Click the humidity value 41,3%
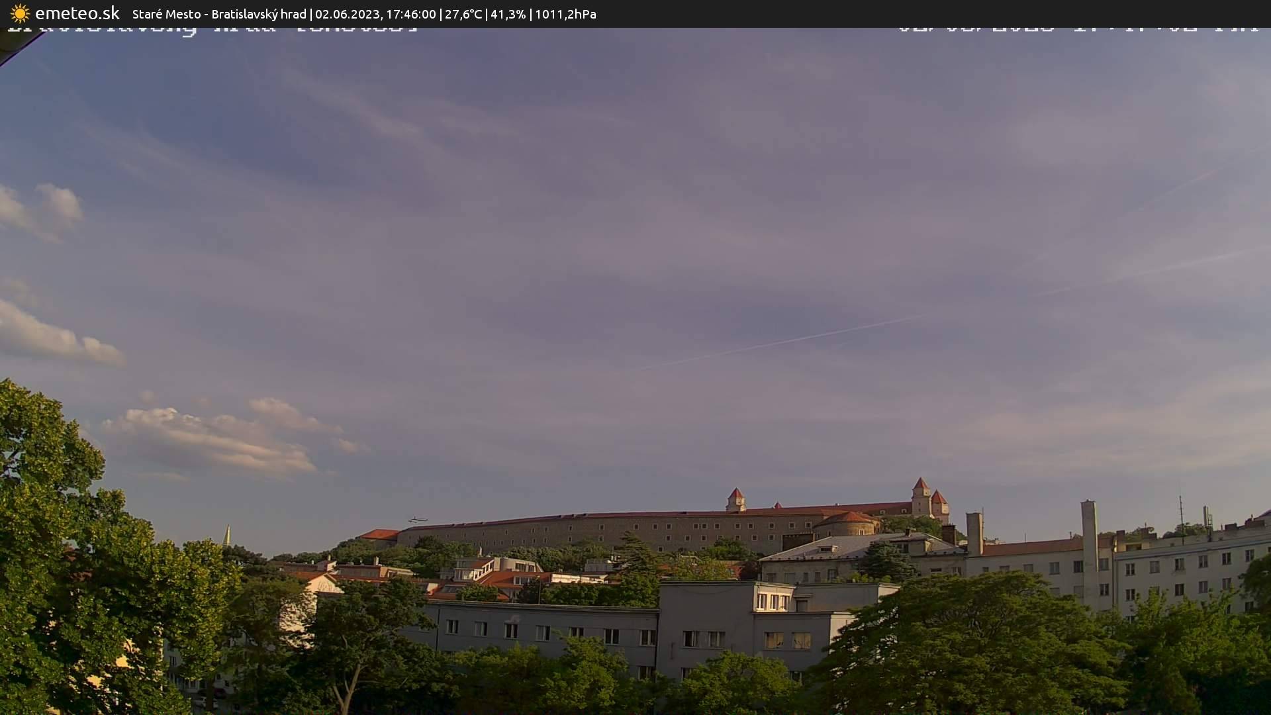Viewport: 1271px width, 715px height. coord(508,14)
